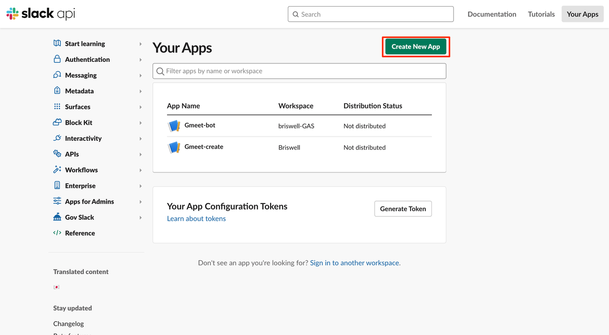Click Not distributed status for Gmeet-bot
Image resolution: width=609 pixels, height=335 pixels.
tap(364, 126)
